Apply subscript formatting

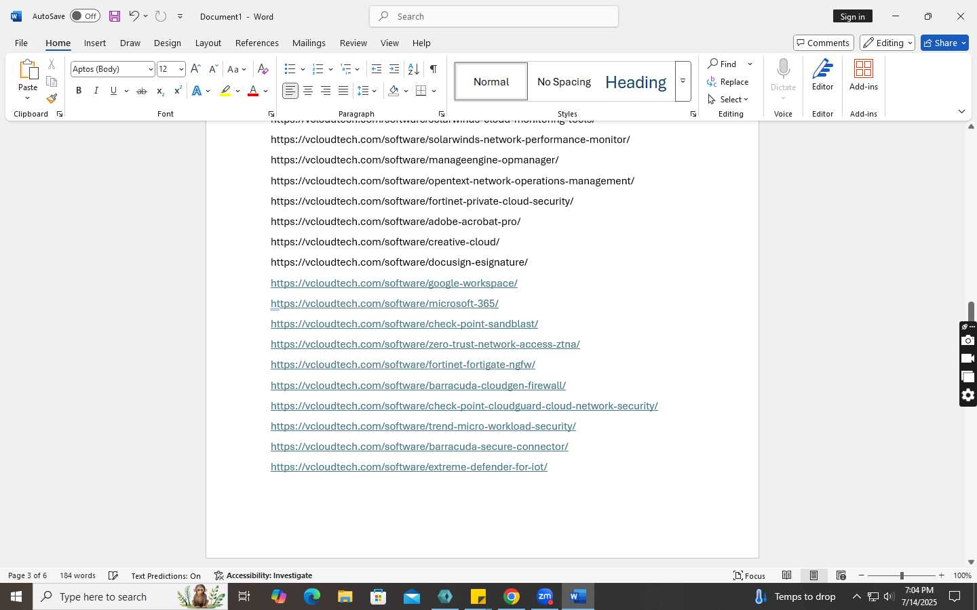(160, 91)
